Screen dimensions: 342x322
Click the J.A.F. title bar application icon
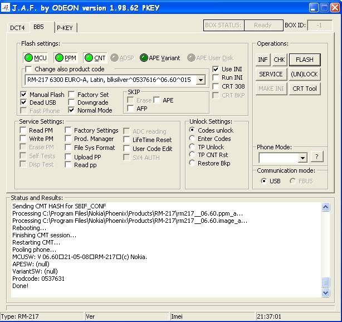(x=5, y=8)
